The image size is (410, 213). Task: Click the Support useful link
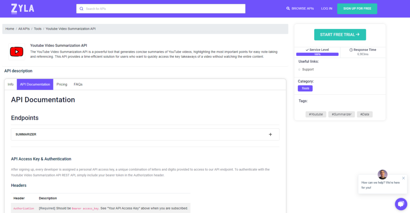tap(307, 69)
